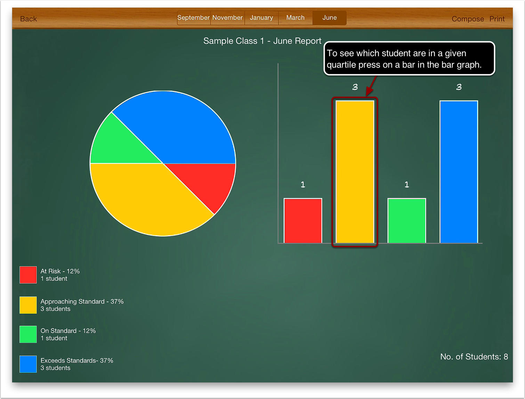Switch to the November report tab
Screen dimensions: 525x399
tap(227, 18)
